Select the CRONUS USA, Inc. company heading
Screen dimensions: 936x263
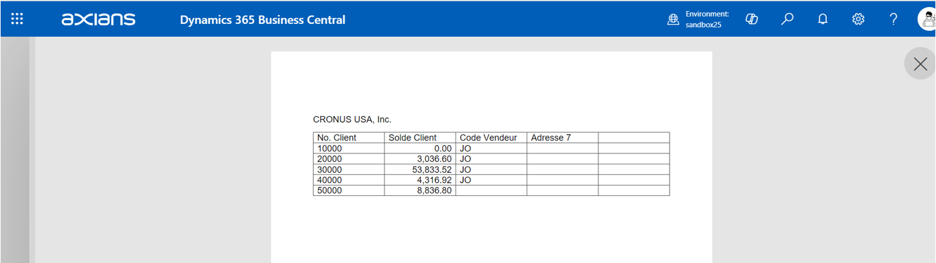coord(352,119)
